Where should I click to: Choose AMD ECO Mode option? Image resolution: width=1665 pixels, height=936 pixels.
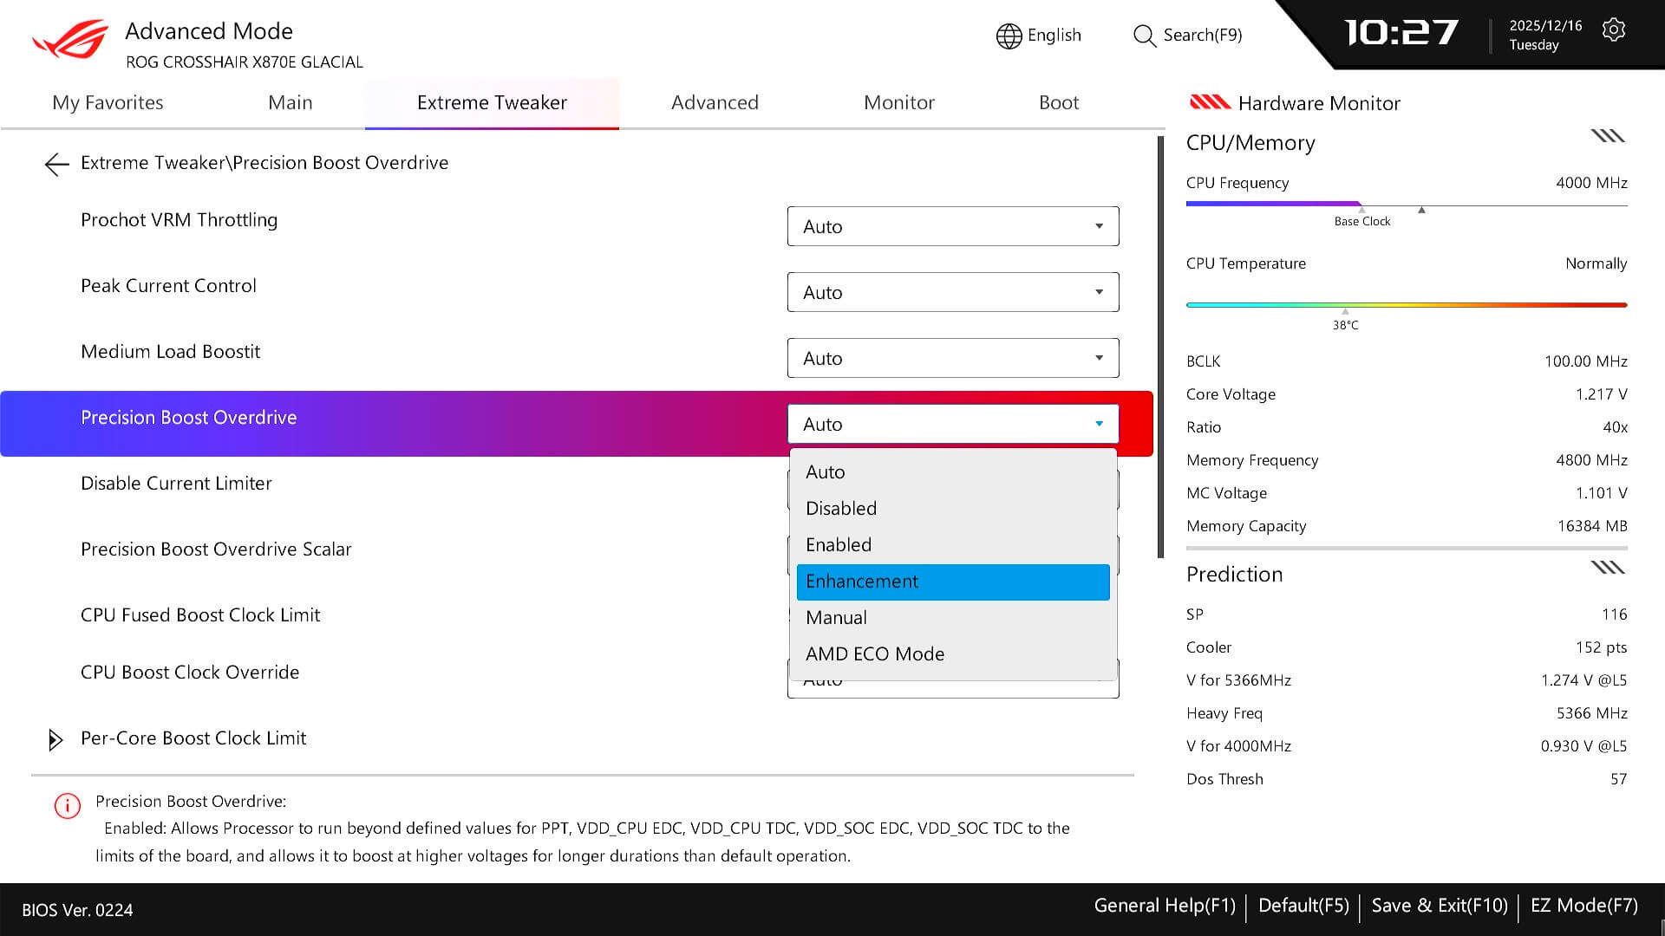tap(874, 654)
